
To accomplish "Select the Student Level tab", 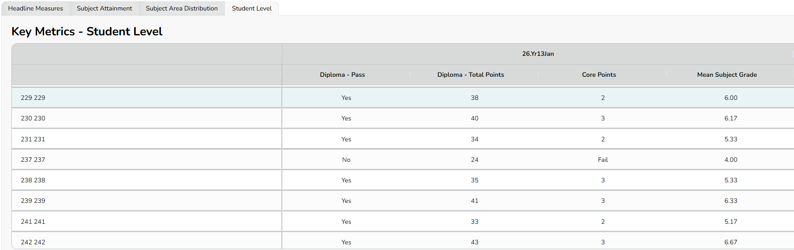I will (x=252, y=8).
